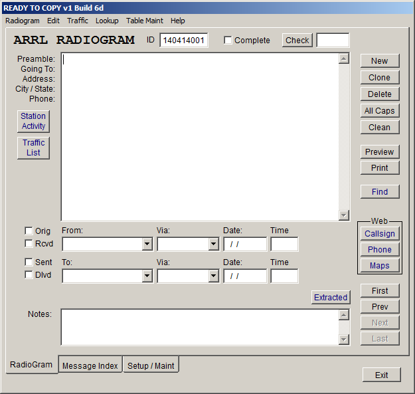The width and height of the screenshot is (415, 394).
Task: Click the sent Time field
Action: coord(284,276)
